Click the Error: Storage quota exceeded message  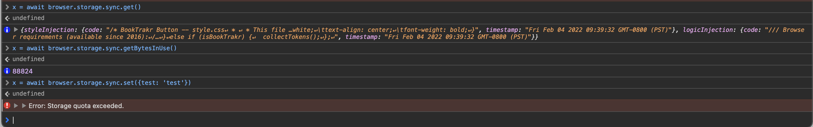pos(76,106)
